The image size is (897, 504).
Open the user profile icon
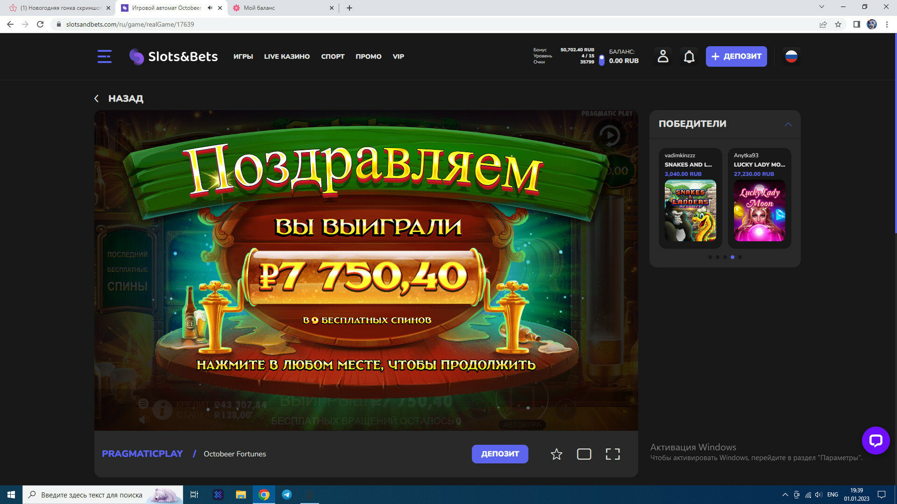pos(662,56)
